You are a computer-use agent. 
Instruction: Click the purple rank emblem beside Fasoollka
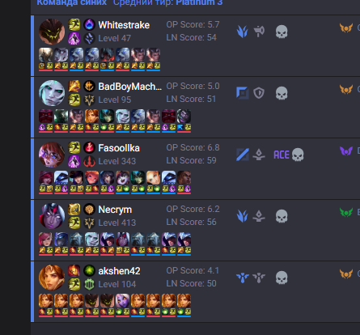pyautogui.click(x=346, y=151)
